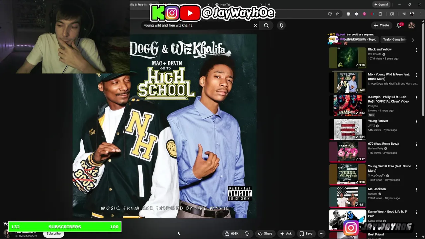This screenshot has height=239, width=425.
Task: Open YouTube notifications bell
Action: (x=399, y=25)
